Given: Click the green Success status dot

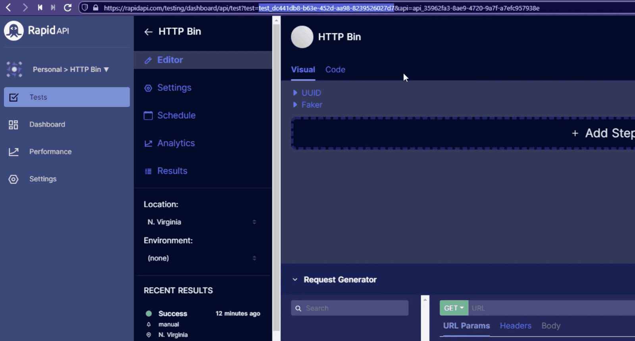Looking at the screenshot, I should tap(149, 313).
